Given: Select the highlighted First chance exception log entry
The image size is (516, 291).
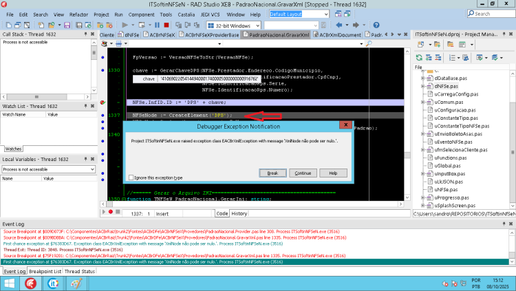Looking at the screenshot, I should tap(255, 261).
